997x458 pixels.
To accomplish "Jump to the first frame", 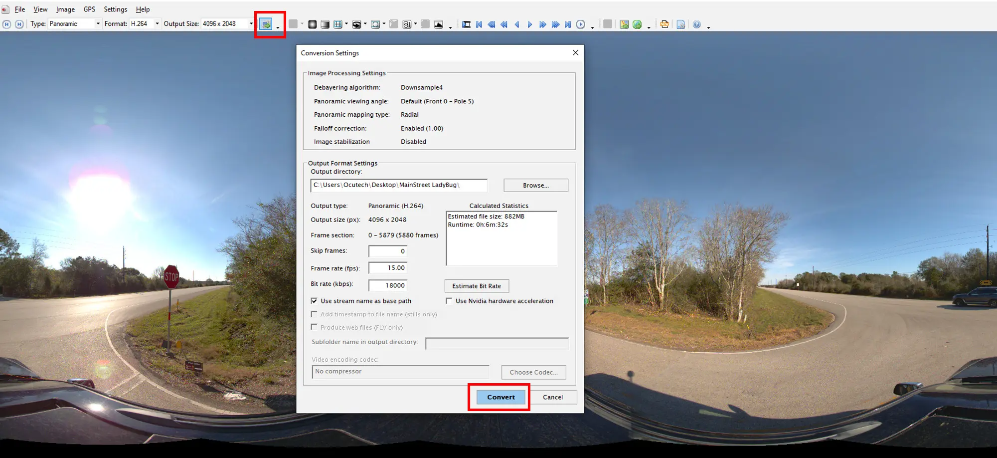I will point(479,24).
